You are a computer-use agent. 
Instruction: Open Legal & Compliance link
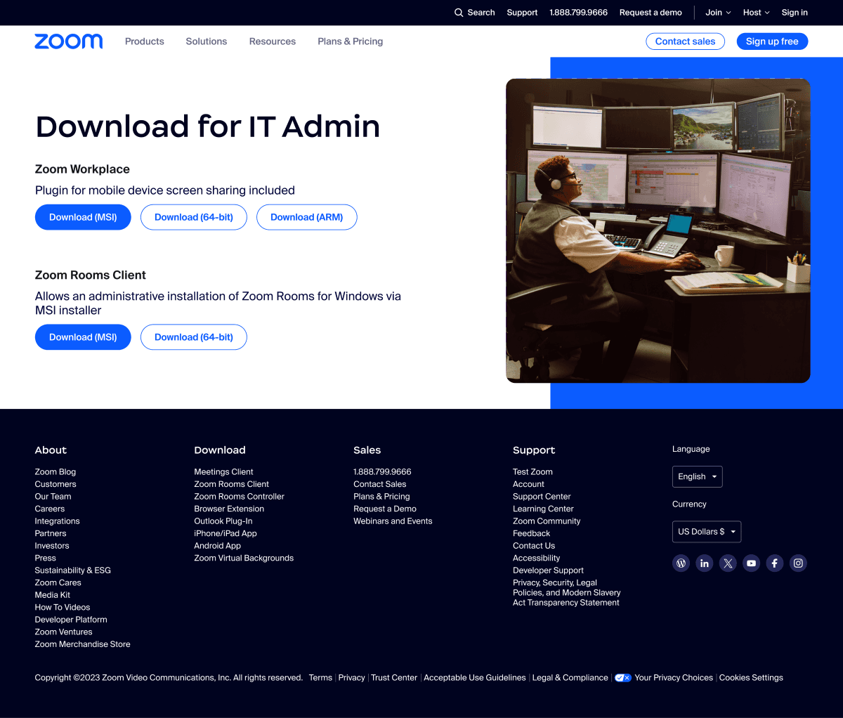click(x=570, y=678)
